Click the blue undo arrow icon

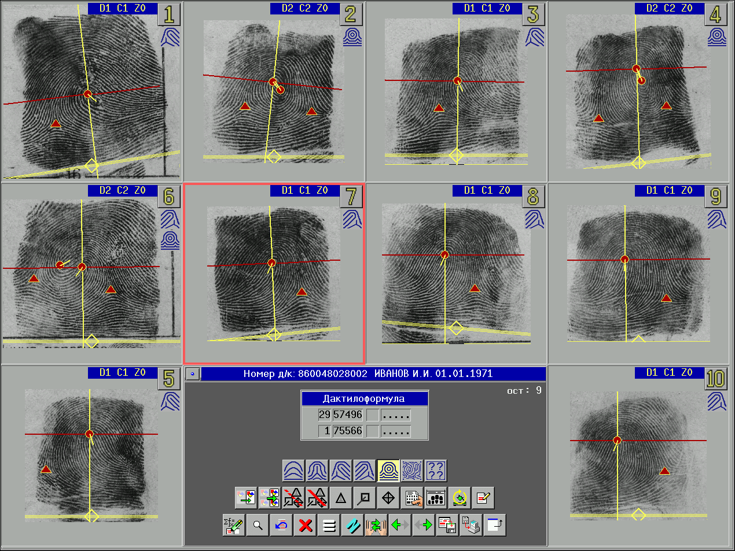click(x=281, y=525)
